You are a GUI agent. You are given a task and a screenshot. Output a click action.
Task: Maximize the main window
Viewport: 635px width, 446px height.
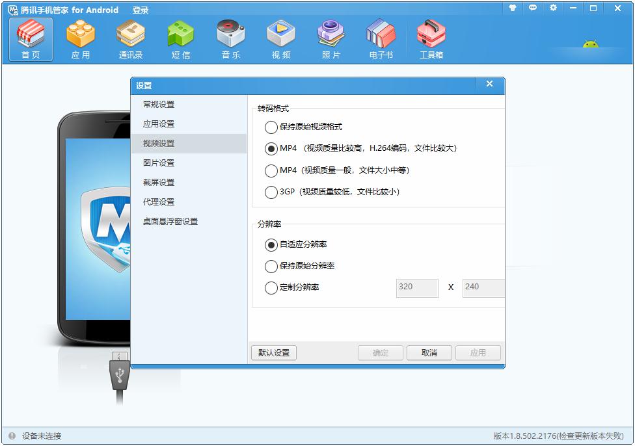point(593,8)
